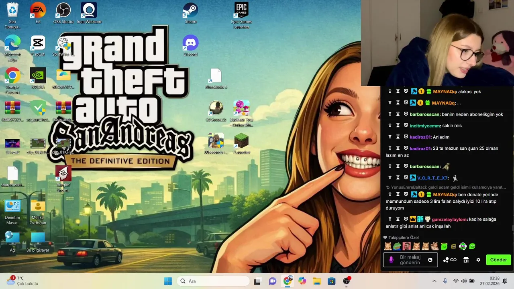Launch Epic Games Launcher from desktop

(x=241, y=15)
